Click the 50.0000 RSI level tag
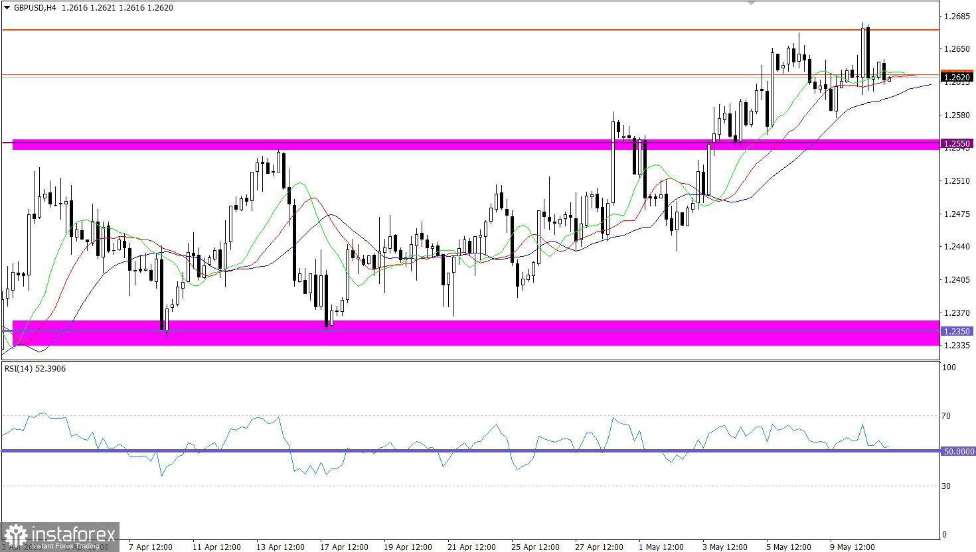The width and height of the screenshot is (976, 552). click(959, 451)
